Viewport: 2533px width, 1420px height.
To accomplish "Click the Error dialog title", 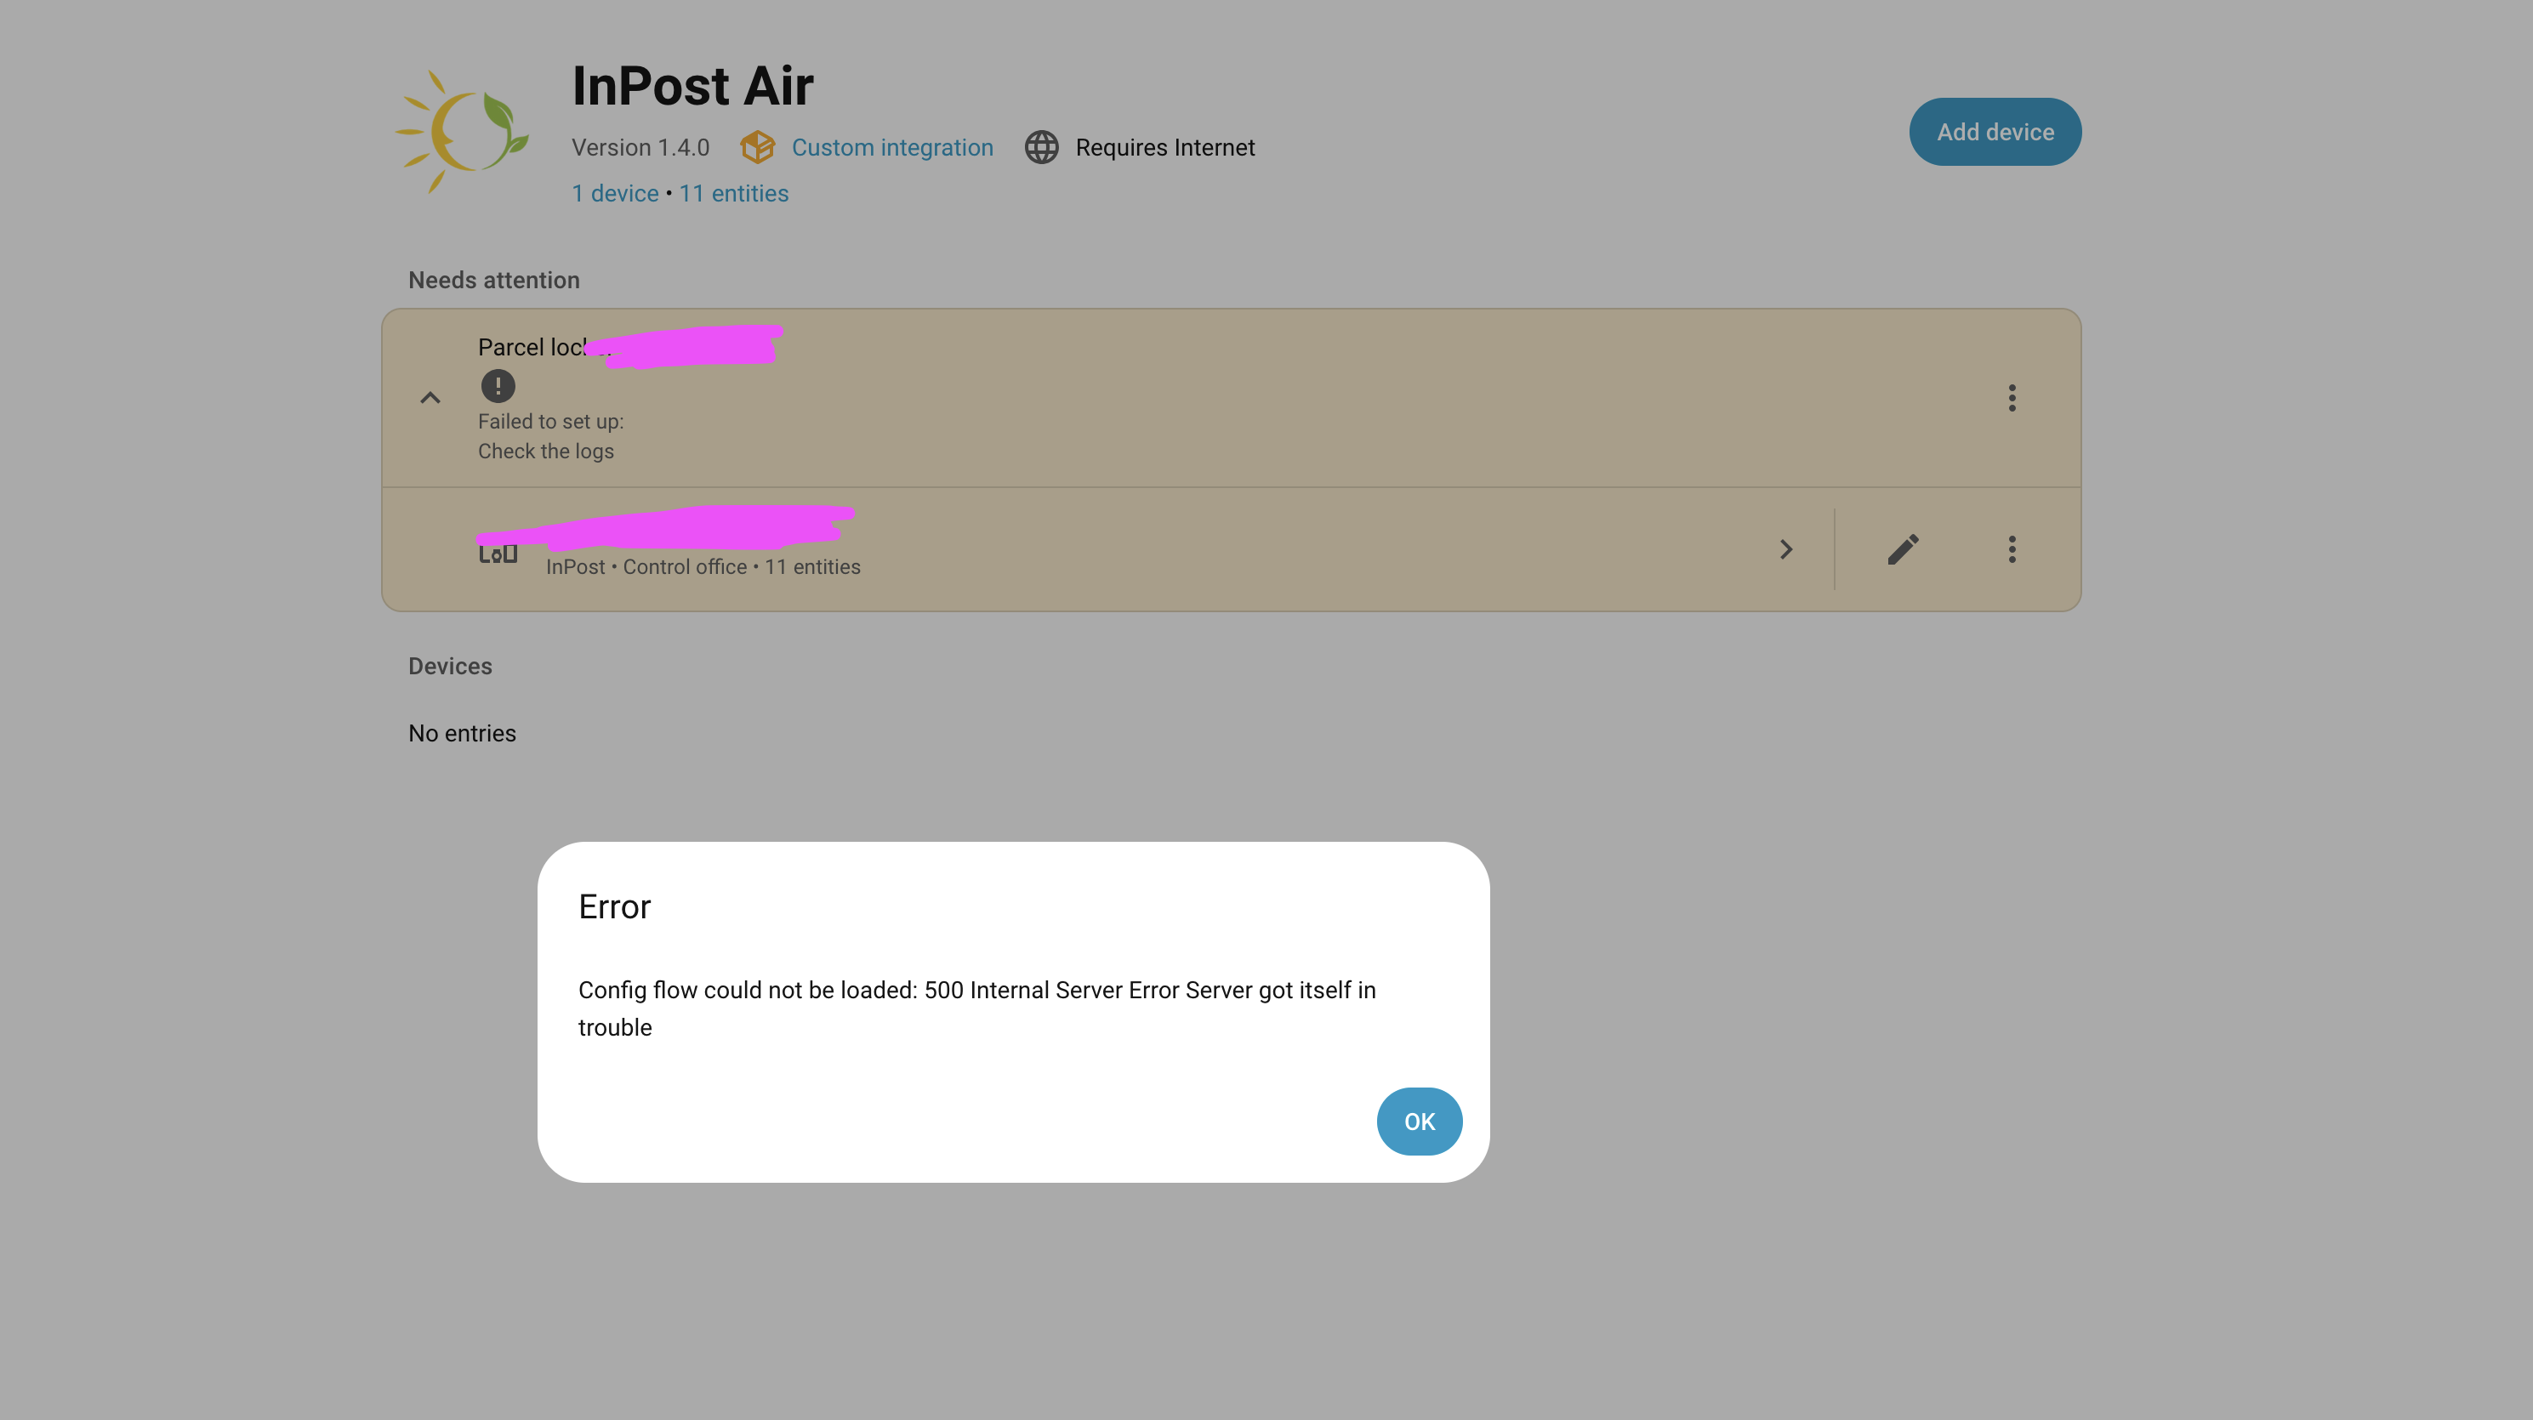I will click(x=615, y=906).
